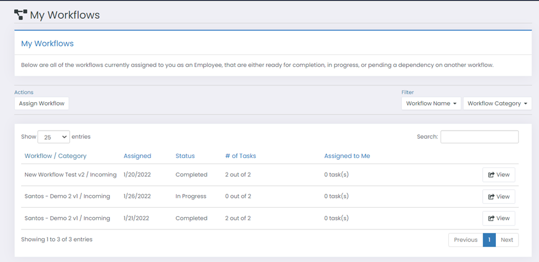This screenshot has height=262, width=539.
Task: Select page 1 in pagination
Action: (x=489, y=240)
